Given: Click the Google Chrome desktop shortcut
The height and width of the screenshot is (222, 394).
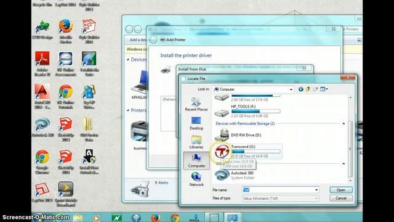Looking at the screenshot, I should [42, 162].
